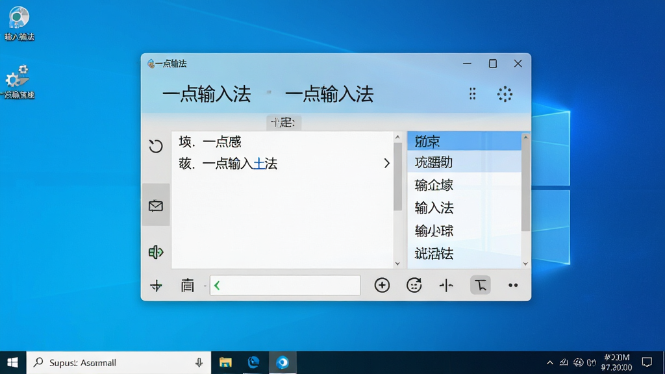Open File Explorer from the taskbar
Viewport: 665px width, 374px height.
(225, 362)
